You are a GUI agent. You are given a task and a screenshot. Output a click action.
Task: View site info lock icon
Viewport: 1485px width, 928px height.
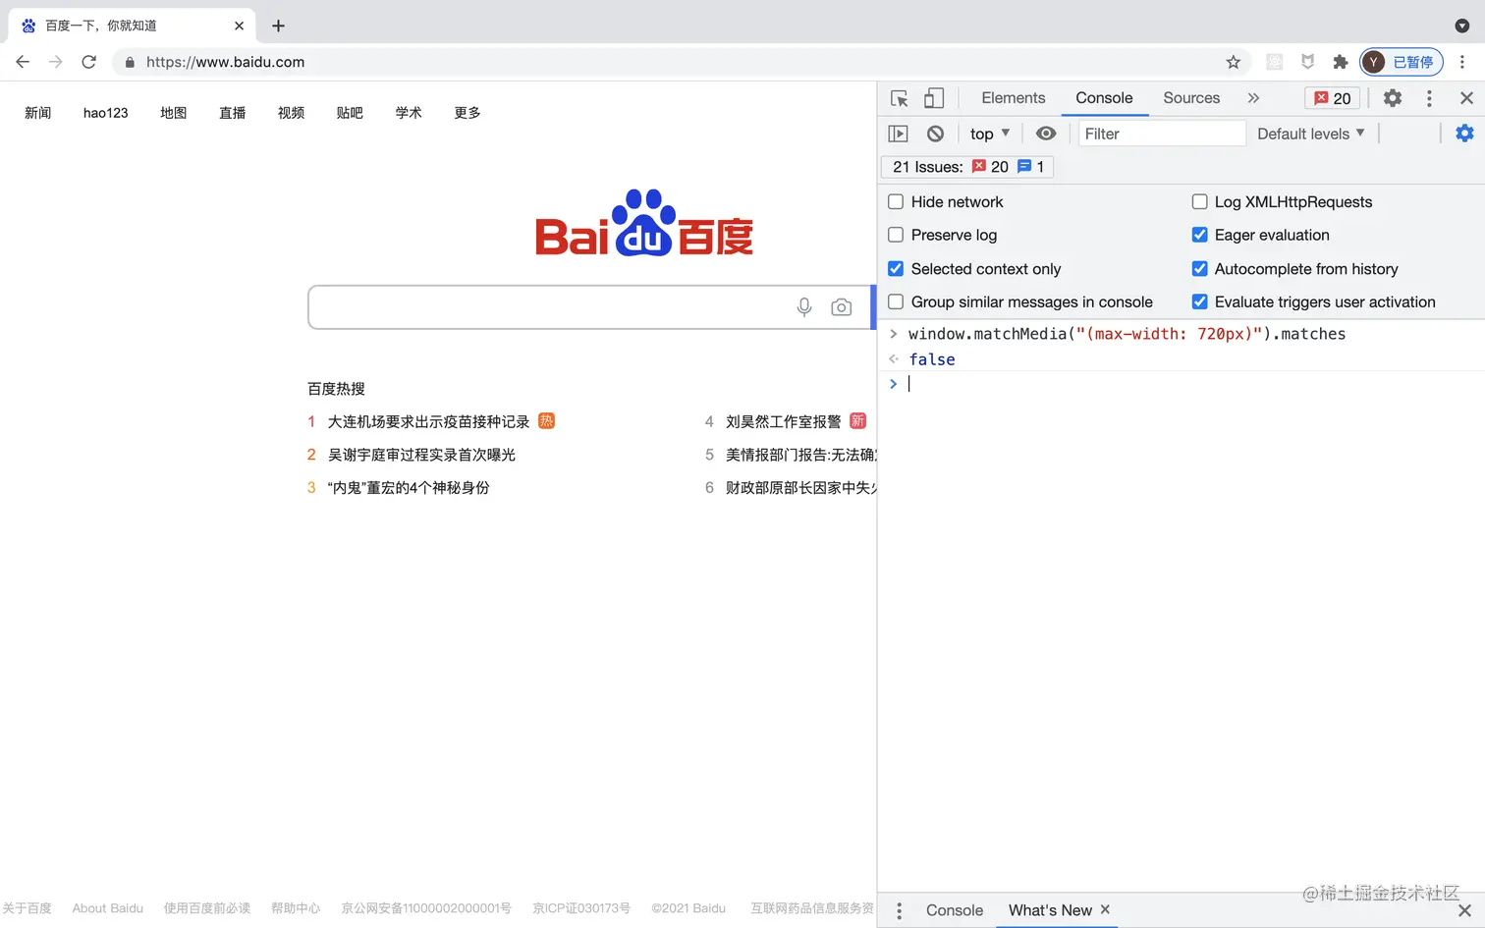pos(130,62)
